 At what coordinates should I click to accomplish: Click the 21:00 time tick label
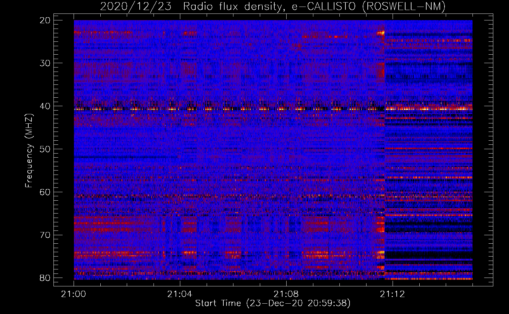74,294
